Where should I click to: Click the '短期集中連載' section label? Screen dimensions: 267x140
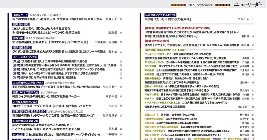click(21, 24)
